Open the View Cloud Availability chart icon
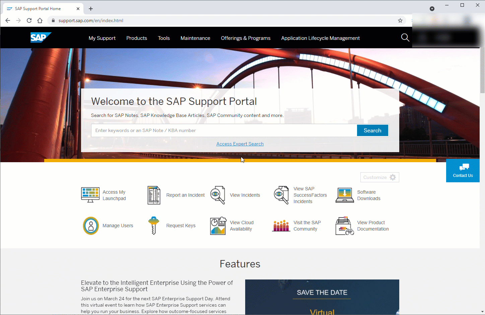The height and width of the screenshot is (315, 485). point(218,226)
